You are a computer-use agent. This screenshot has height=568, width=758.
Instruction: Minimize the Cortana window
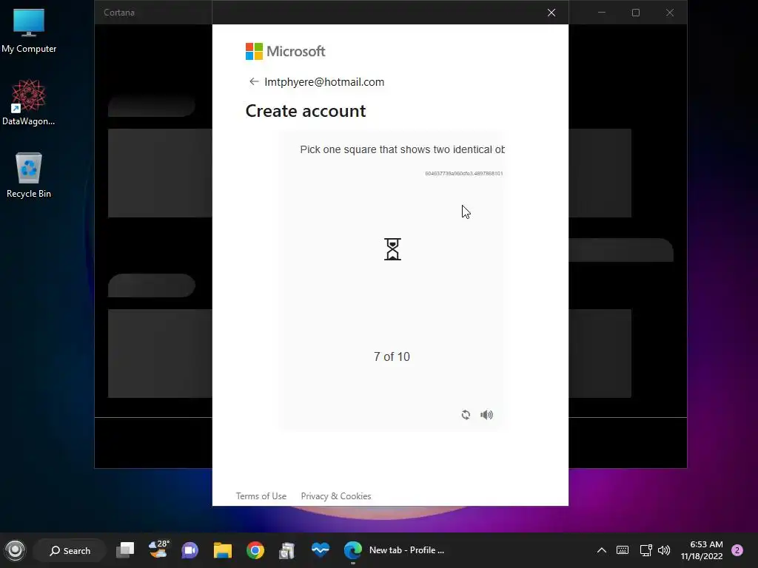coord(602,13)
